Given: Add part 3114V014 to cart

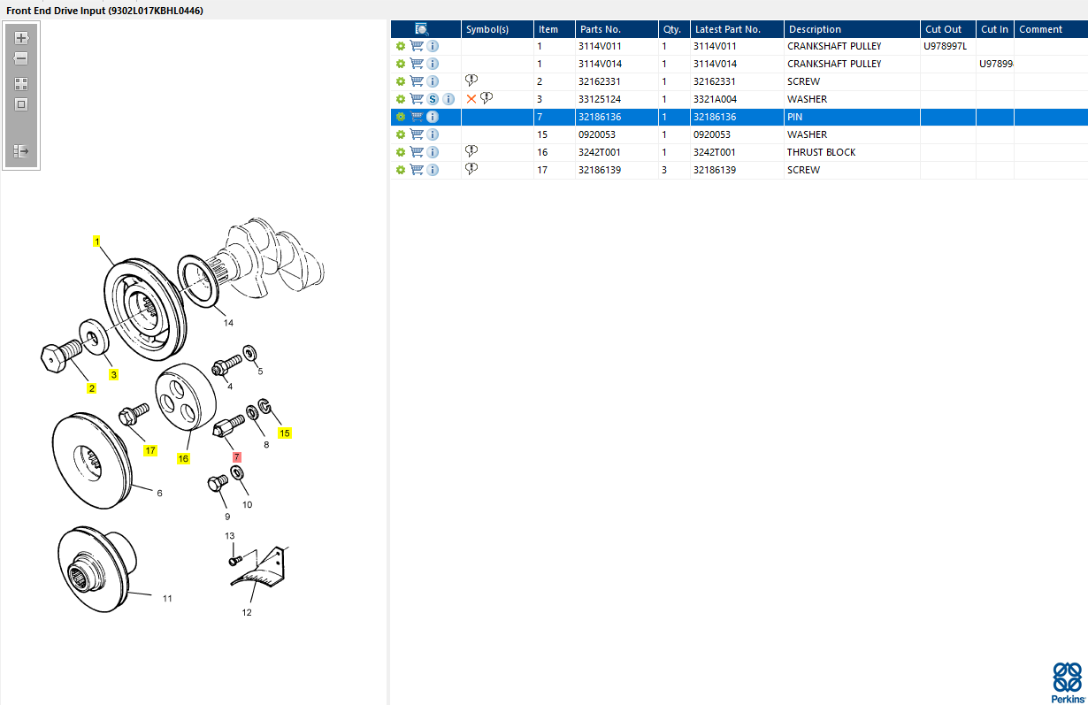Looking at the screenshot, I should [x=417, y=64].
